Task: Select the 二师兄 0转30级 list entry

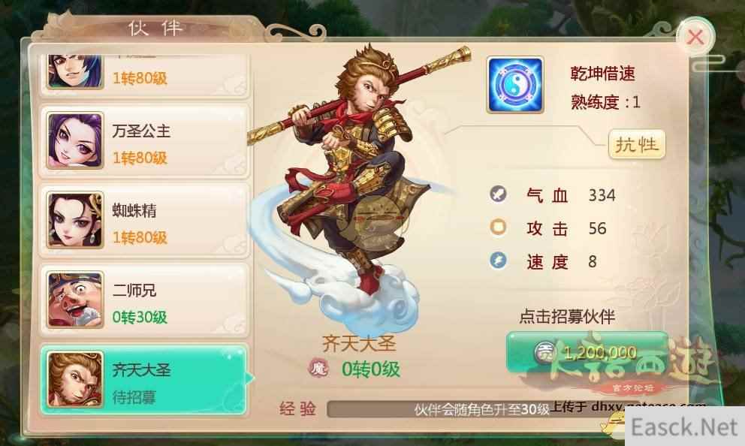Action: pos(143,300)
